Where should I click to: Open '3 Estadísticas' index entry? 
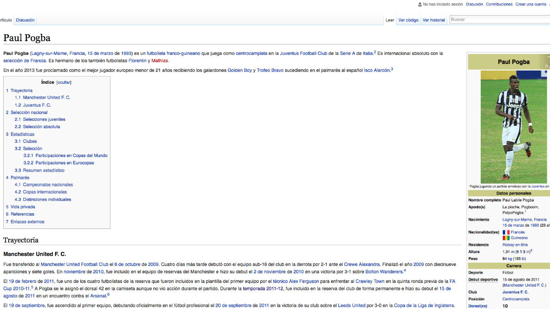coord(20,135)
